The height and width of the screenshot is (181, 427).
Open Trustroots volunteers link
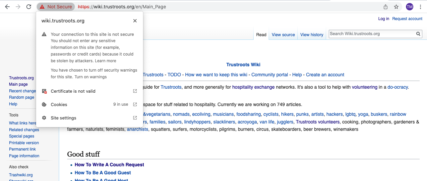coord(318,122)
